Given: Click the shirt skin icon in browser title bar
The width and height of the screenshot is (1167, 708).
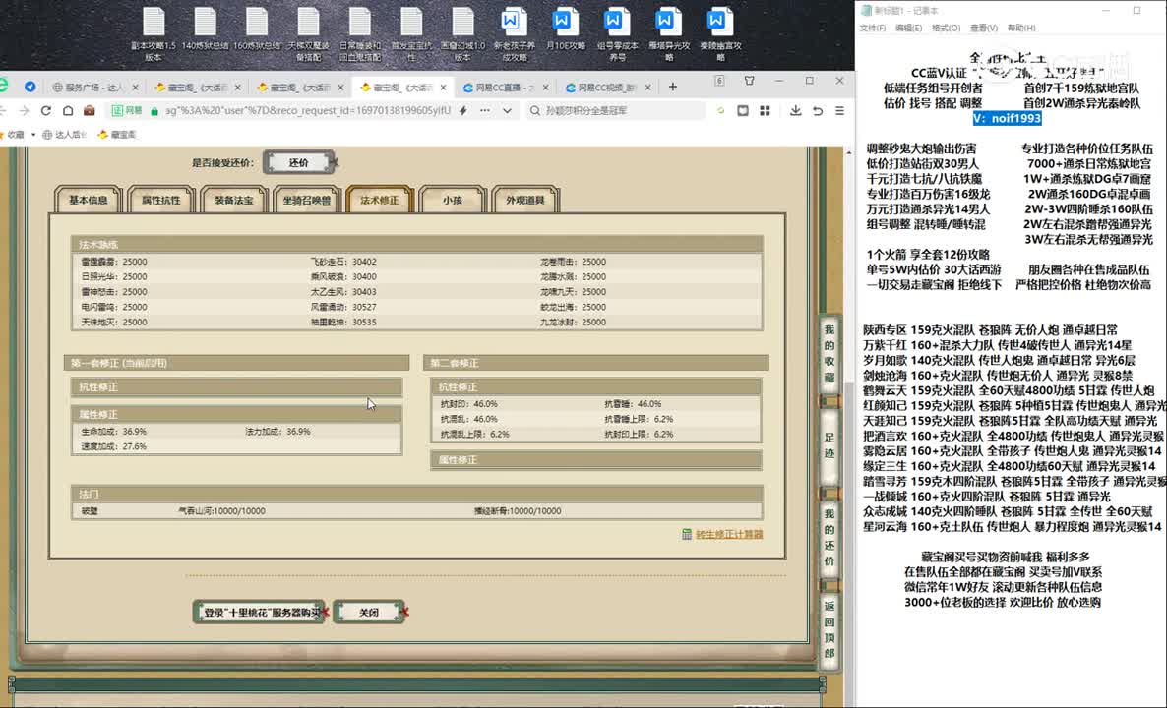Looking at the screenshot, I should click(x=750, y=81).
